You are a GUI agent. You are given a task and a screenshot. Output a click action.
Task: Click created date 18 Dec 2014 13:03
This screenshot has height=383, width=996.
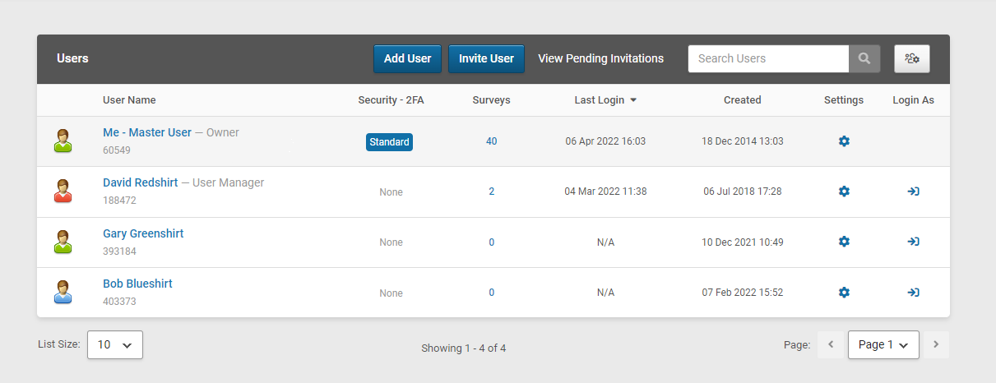tap(743, 141)
